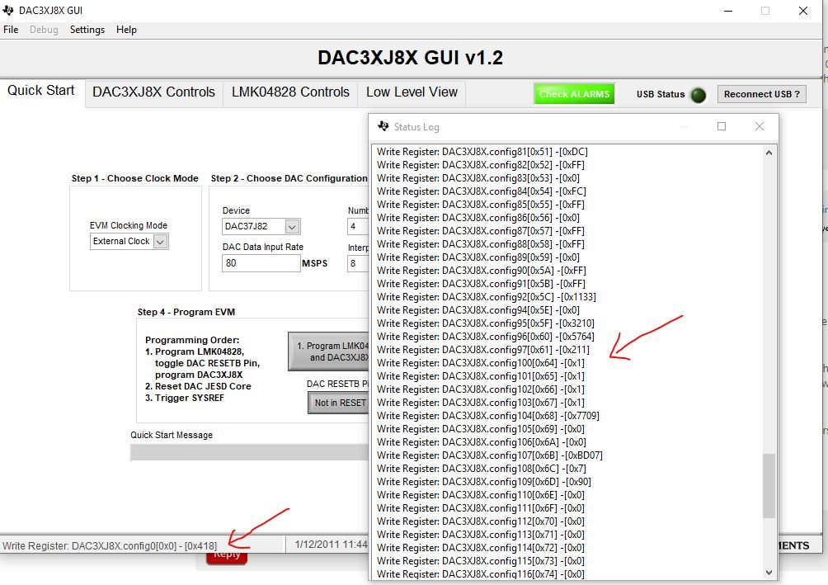Click the USB Status LED indicator
Image resolution: width=828 pixels, height=585 pixels.
[x=698, y=95]
